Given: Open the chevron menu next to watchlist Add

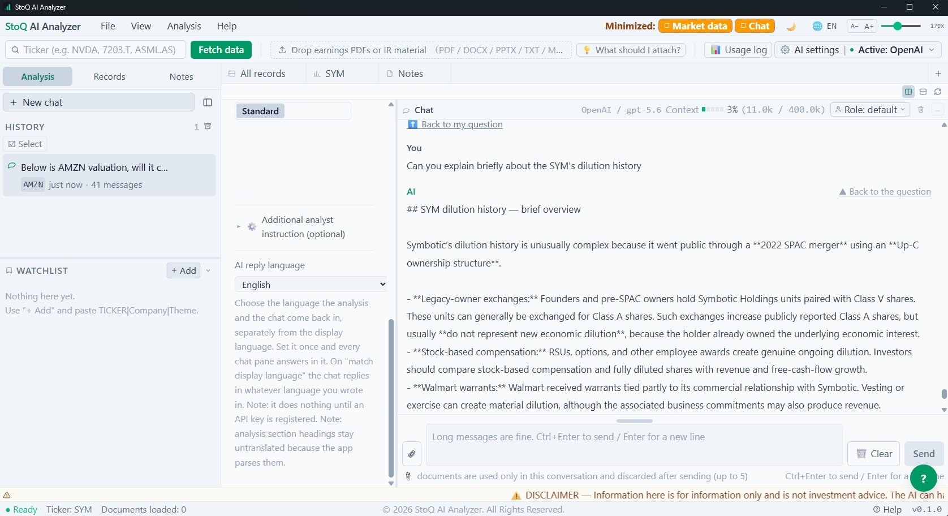Looking at the screenshot, I should point(208,270).
